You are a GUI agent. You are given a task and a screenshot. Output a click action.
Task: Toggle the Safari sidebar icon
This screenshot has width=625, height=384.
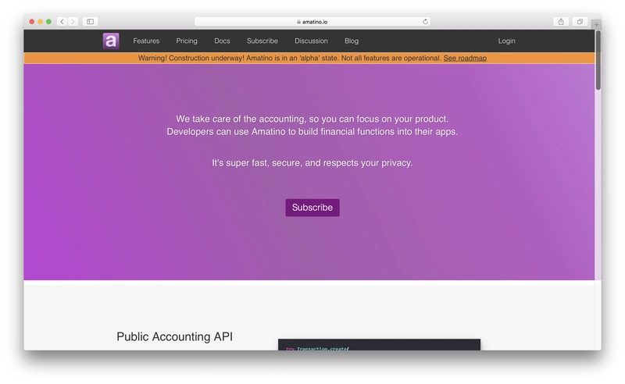tap(91, 22)
